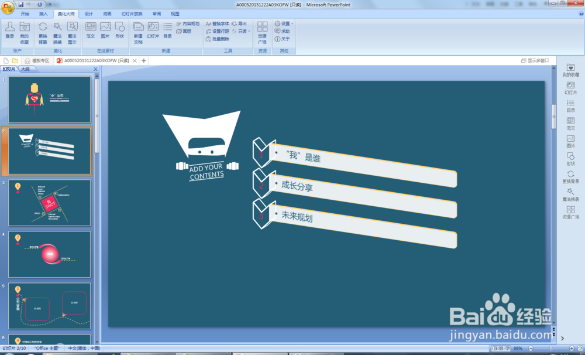Click 画册 in the ribbon

click(184, 32)
